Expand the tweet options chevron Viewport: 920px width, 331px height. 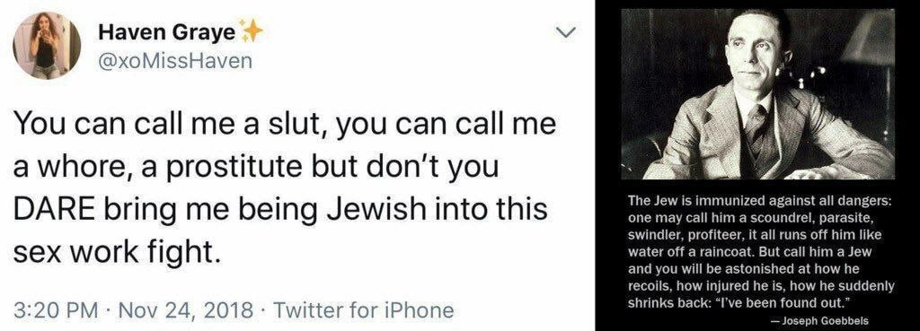coord(566,33)
